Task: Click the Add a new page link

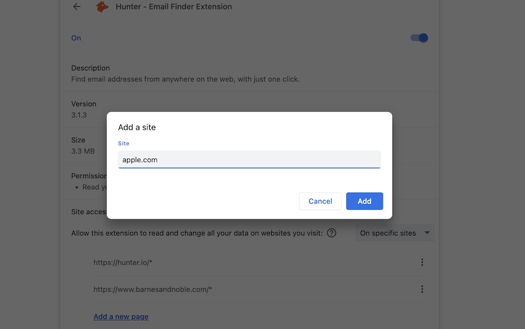Action: [121, 317]
